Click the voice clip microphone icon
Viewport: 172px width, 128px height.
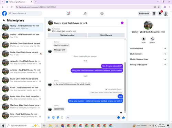[x=49, y=117]
